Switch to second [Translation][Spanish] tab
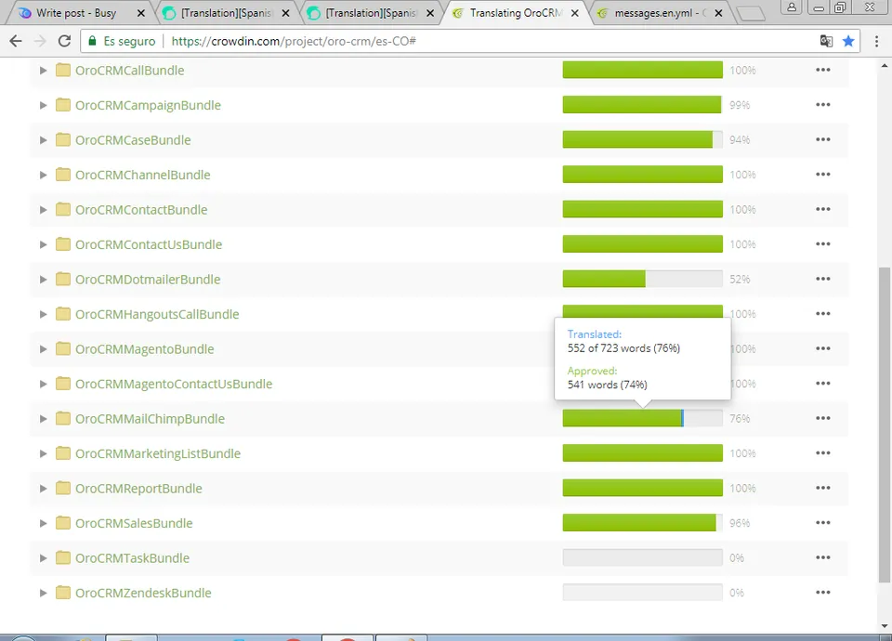 371,12
